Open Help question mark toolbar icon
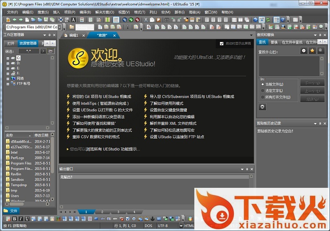This screenshot has height=231, width=330. [283, 20]
